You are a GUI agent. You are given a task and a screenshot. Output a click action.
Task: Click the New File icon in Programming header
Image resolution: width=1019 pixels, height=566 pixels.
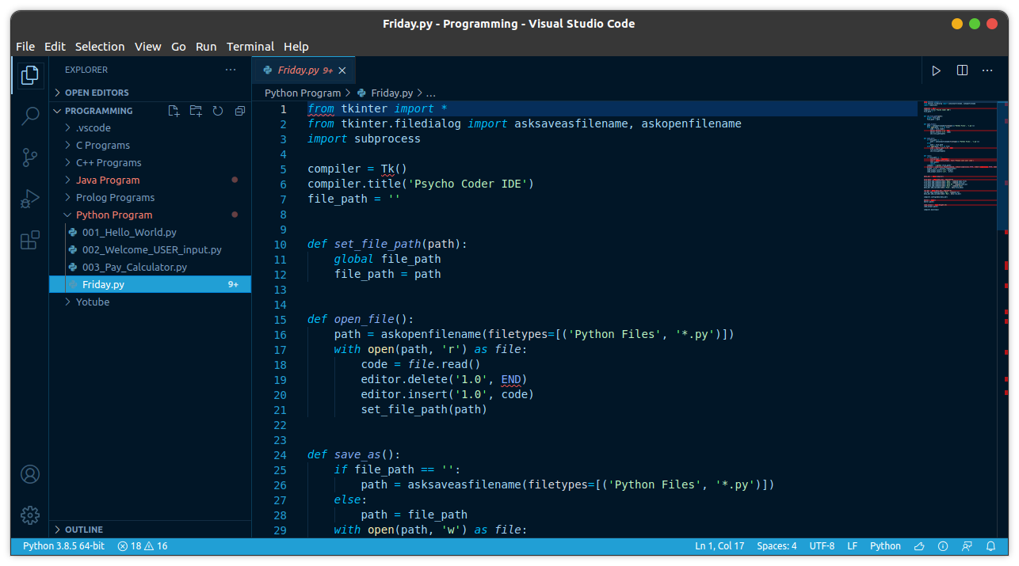(174, 111)
